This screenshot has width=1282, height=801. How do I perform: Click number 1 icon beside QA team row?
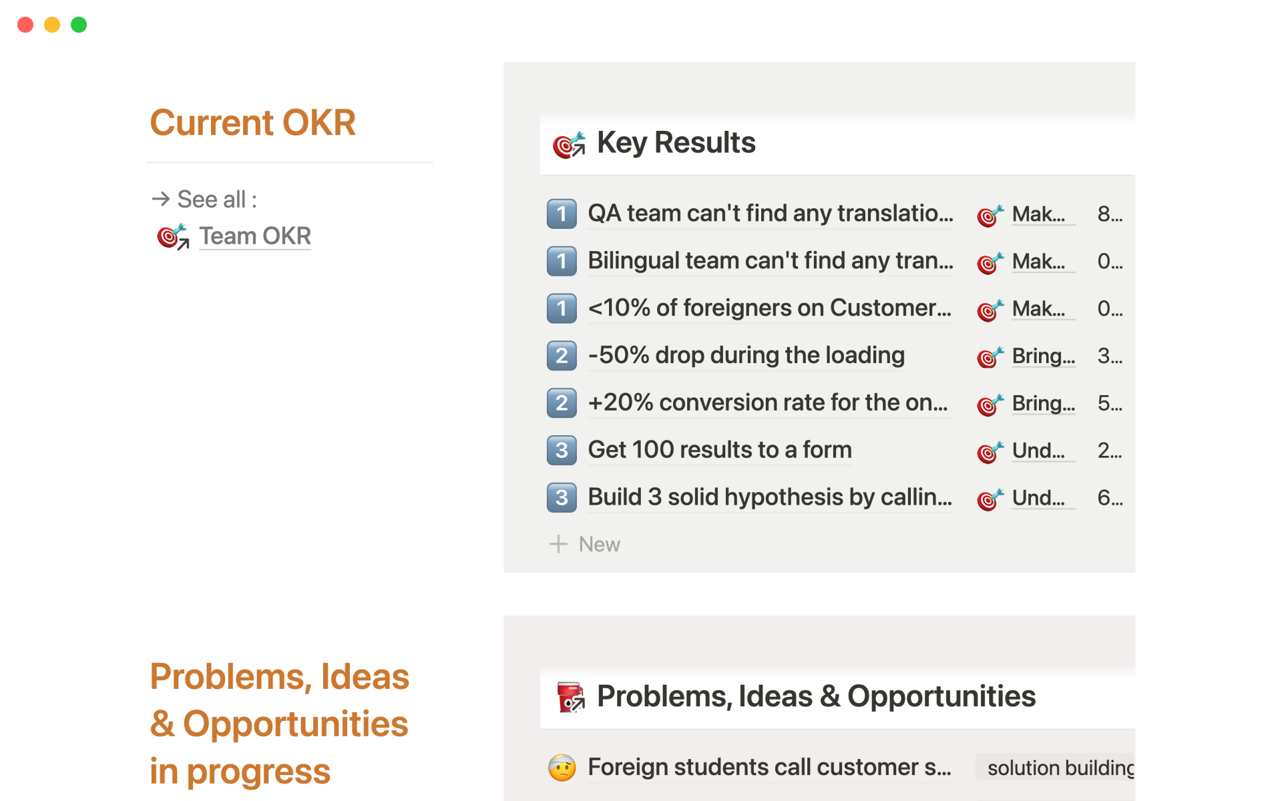(562, 214)
